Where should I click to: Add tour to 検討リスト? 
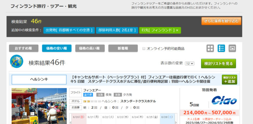coord(229,80)
